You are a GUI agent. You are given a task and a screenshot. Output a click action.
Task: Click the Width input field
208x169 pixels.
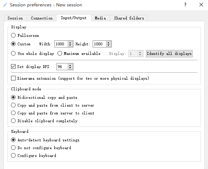61,44
